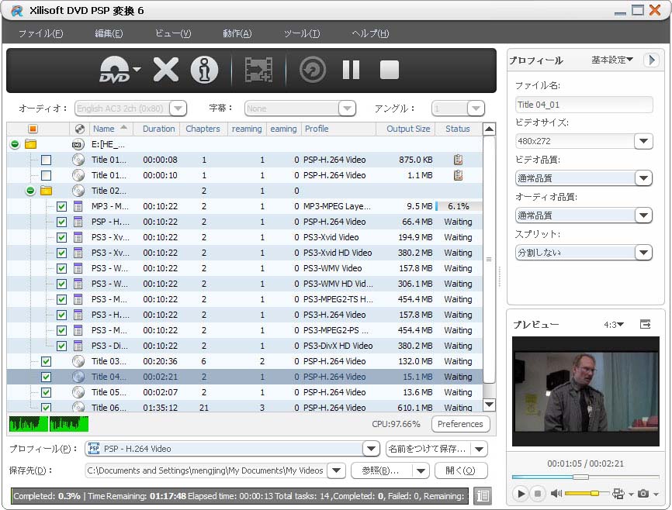Check the first Title 01 checkbox
Image resolution: width=672 pixels, height=510 pixels.
point(46,160)
